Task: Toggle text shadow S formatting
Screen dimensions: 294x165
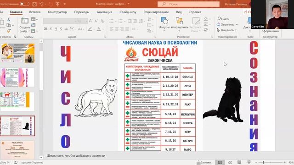Action: 61,29
